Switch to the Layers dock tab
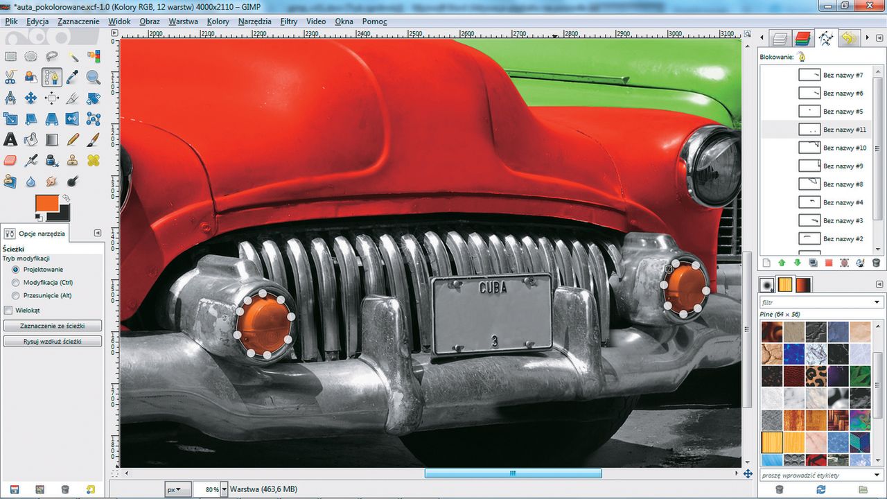Image resolution: width=887 pixels, height=499 pixels. (x=781, y=38)
